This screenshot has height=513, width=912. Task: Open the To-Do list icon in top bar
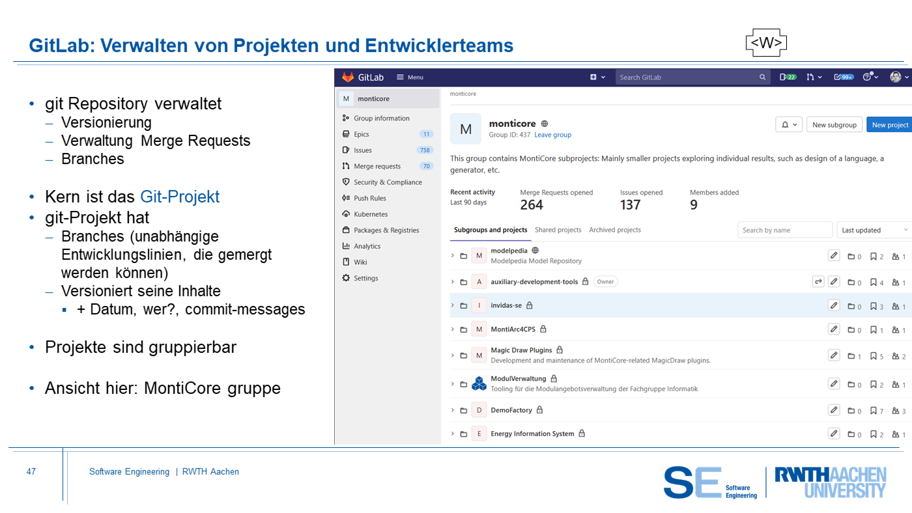[844, 77]
